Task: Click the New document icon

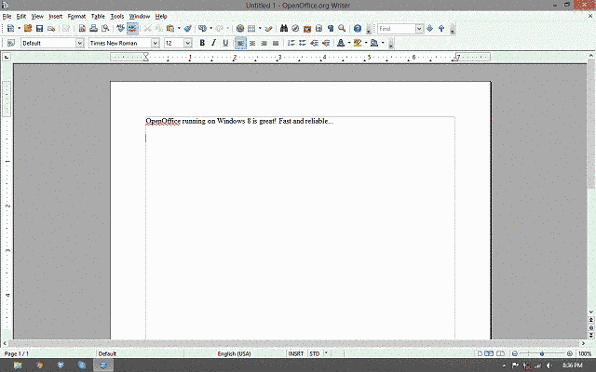Action: (10, 29)
